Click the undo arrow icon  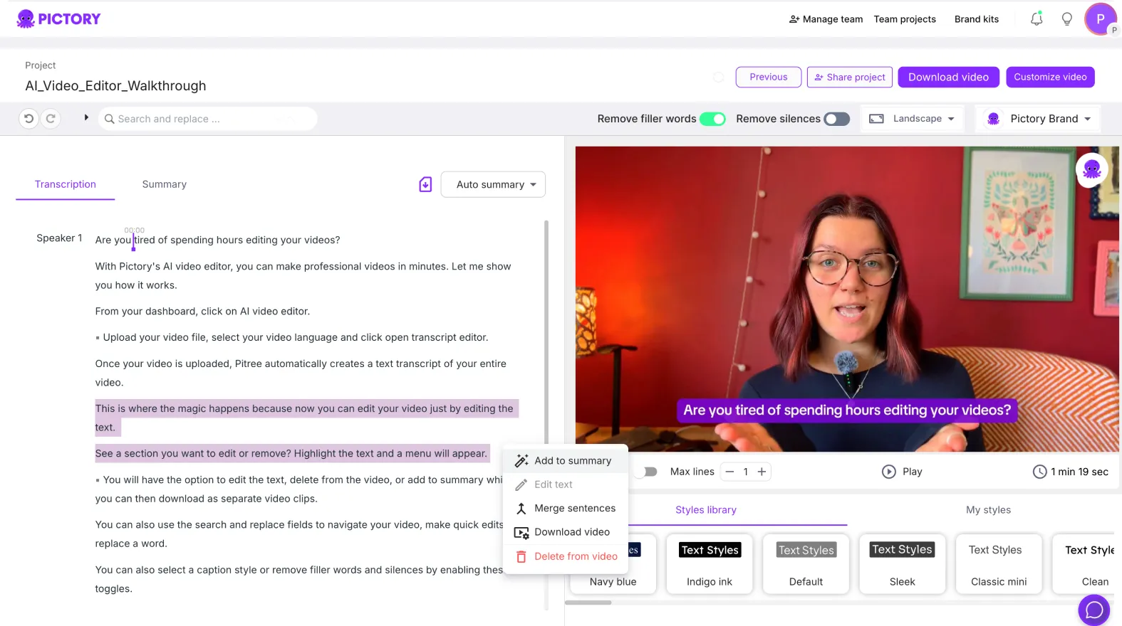pos(28,119)
